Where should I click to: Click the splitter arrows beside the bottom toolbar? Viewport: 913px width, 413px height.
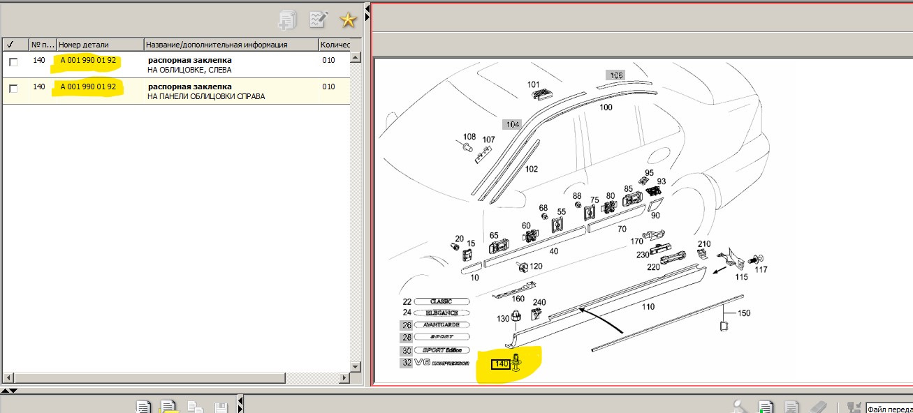pos(241,405)
